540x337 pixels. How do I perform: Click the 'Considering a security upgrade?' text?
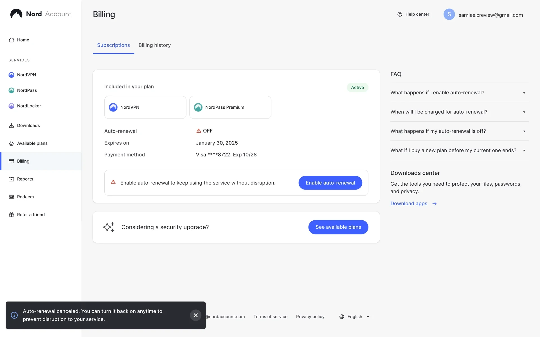(165, 227)
